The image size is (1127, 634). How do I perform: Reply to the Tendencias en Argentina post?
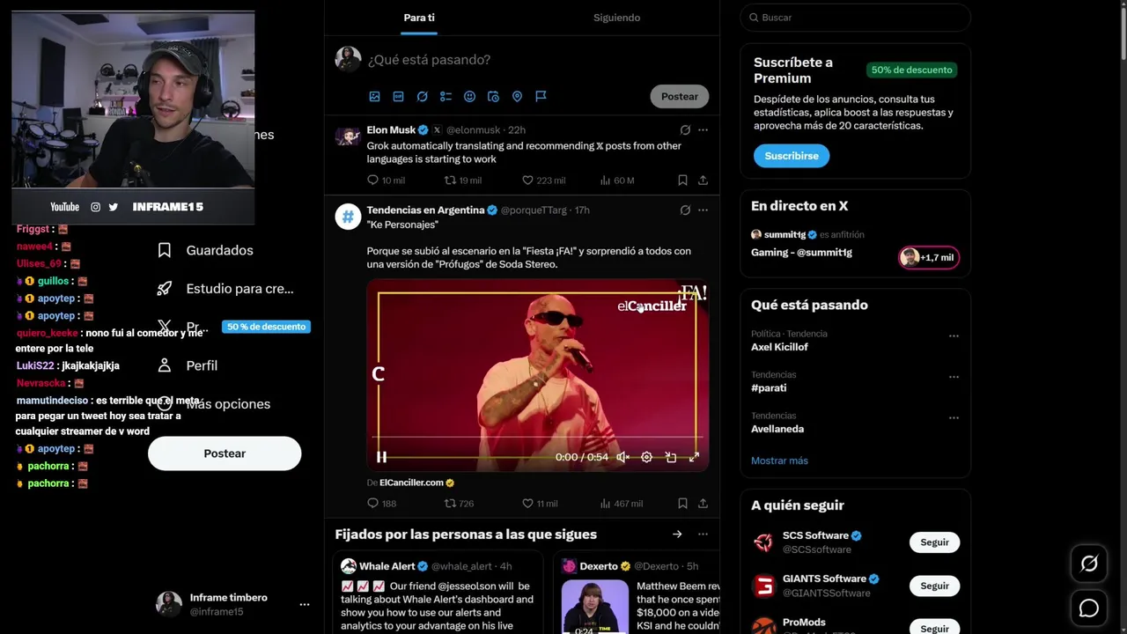381,503
